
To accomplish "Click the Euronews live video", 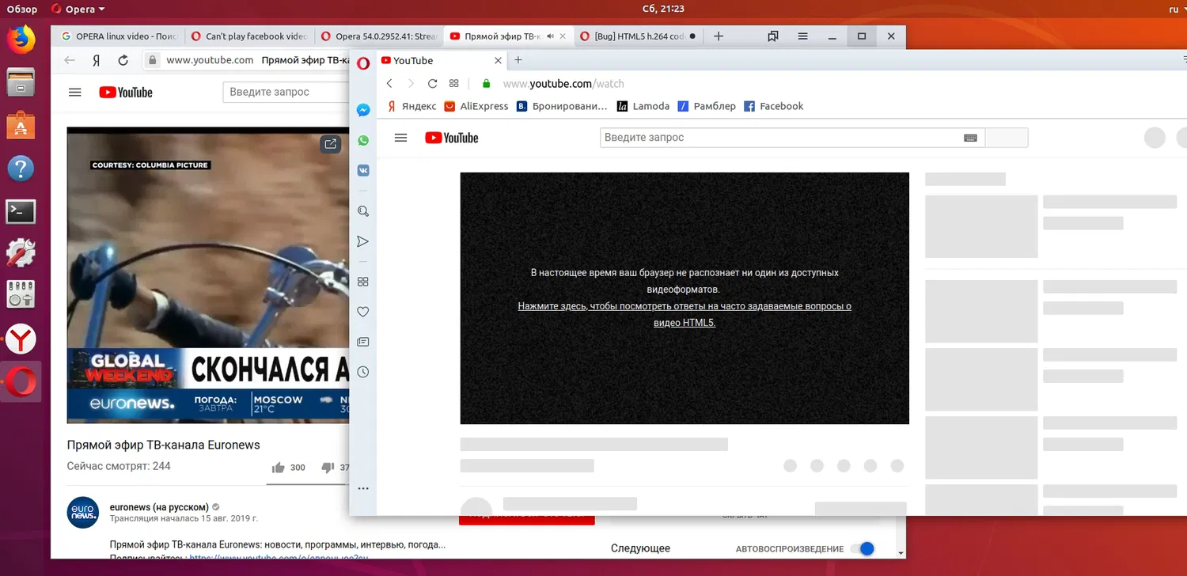I will 208,275.
